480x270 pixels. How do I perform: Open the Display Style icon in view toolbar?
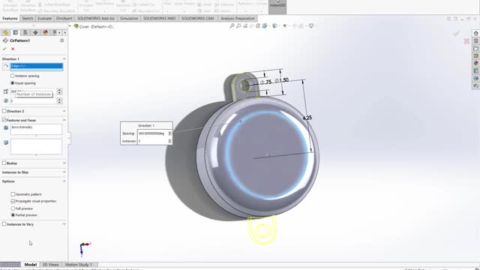click(x=274, y=26)
